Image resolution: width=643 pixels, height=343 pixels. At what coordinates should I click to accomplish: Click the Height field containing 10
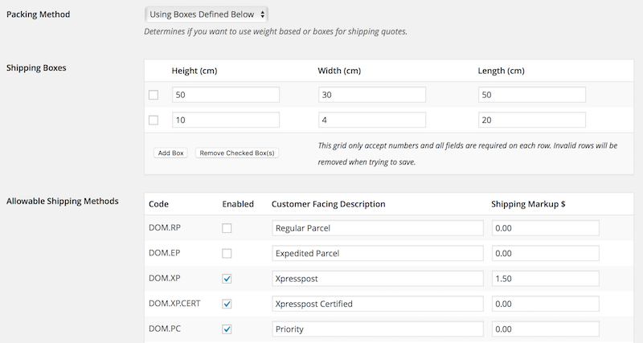click(225, 120)
